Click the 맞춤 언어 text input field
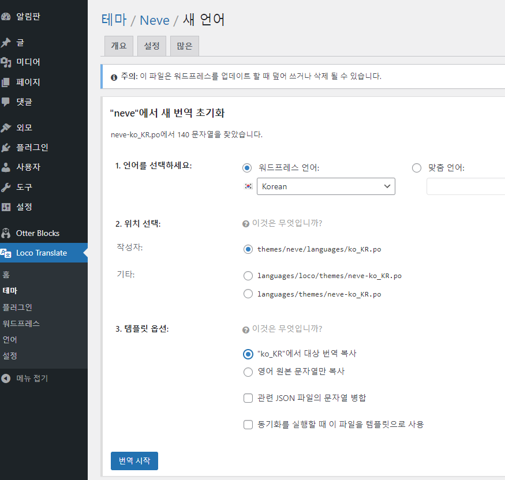Viewport: 505px width, 480px height. point(466,186)
